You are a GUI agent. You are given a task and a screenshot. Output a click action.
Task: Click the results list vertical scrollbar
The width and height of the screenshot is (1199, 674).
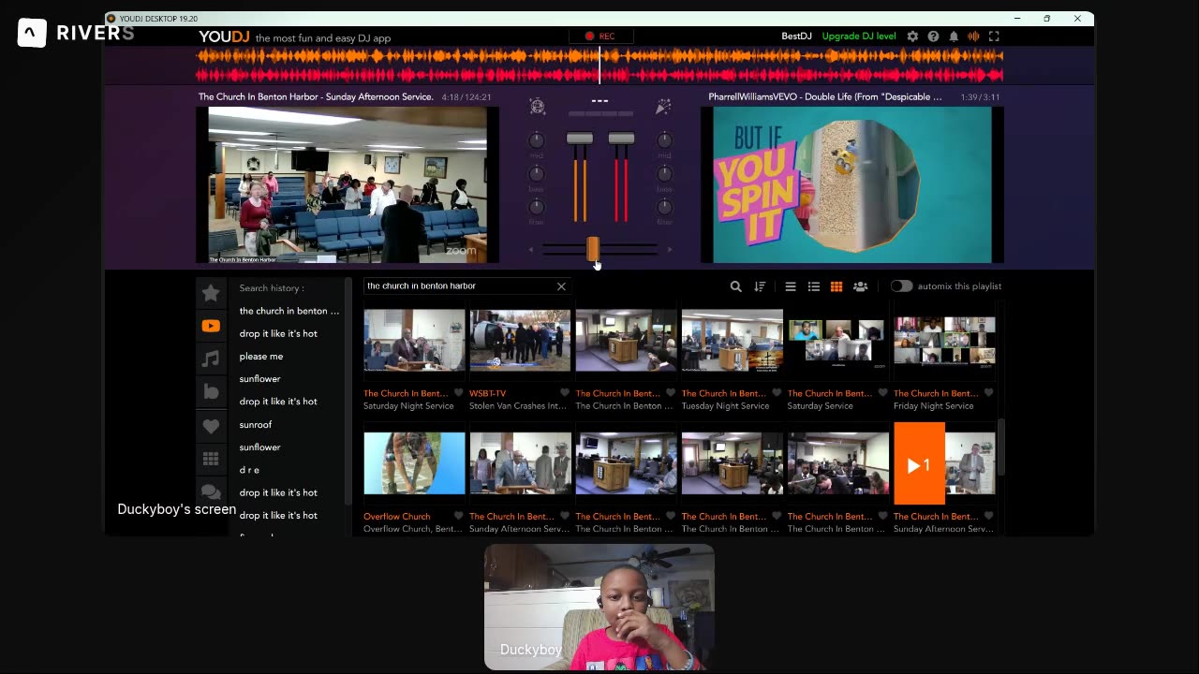(x=1001, y=447)
